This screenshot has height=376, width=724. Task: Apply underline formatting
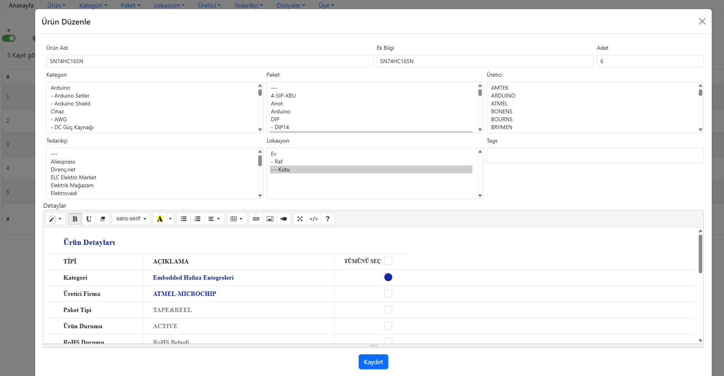(x=89, y=219)
